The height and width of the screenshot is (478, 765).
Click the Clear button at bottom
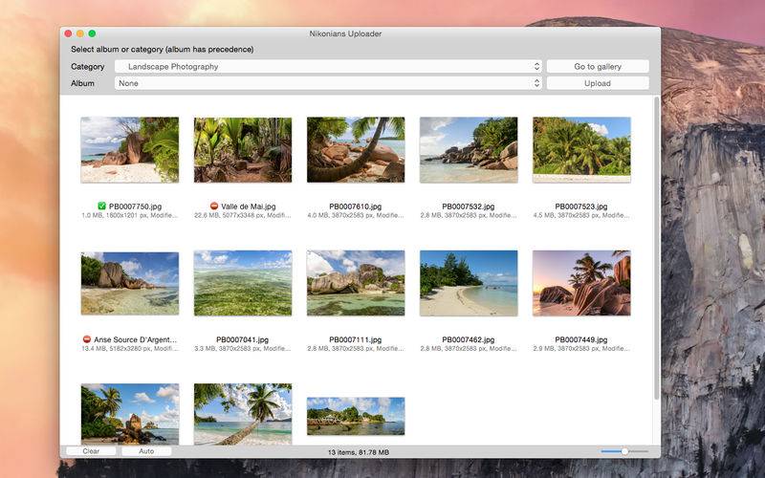[91, 451]
